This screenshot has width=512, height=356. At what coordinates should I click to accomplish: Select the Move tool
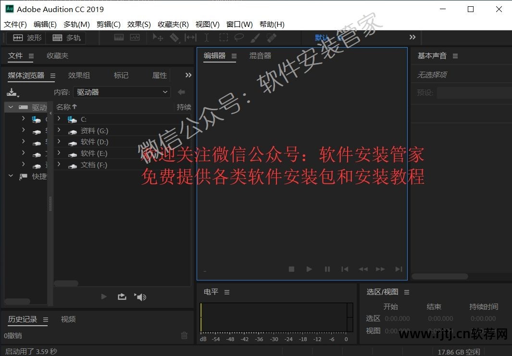(x=158, y=38)
